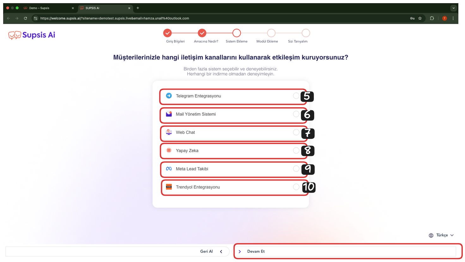Click the Meta infinity logo icon
465x262 pixels.
[169, 169]
